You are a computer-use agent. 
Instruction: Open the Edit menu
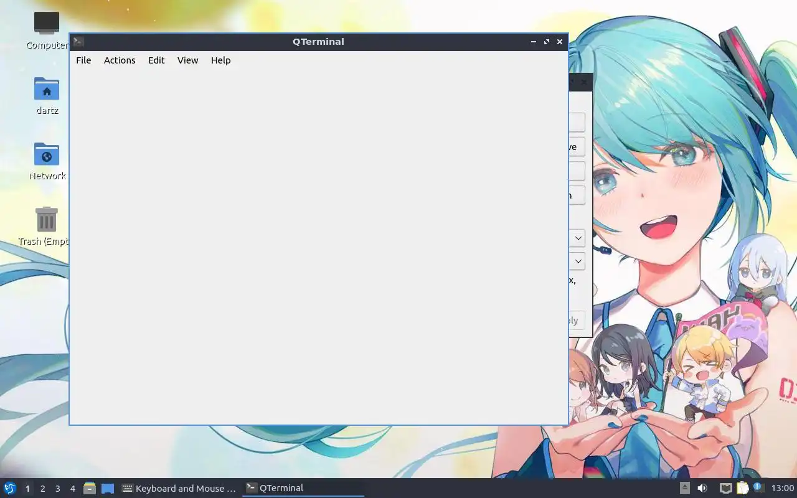156,60
